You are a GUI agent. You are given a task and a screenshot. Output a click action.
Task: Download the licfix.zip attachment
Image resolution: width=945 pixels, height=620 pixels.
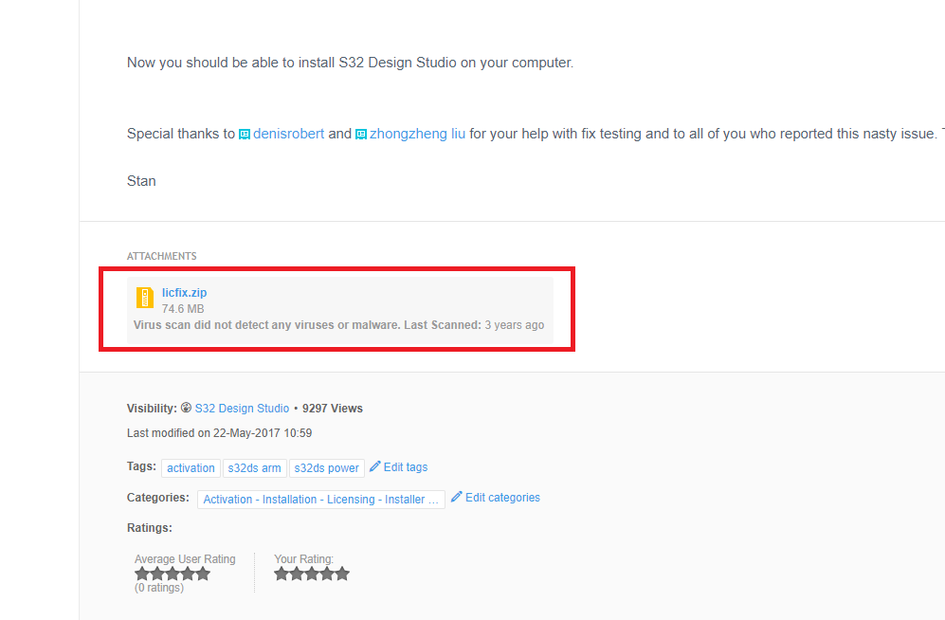(184, 293)
